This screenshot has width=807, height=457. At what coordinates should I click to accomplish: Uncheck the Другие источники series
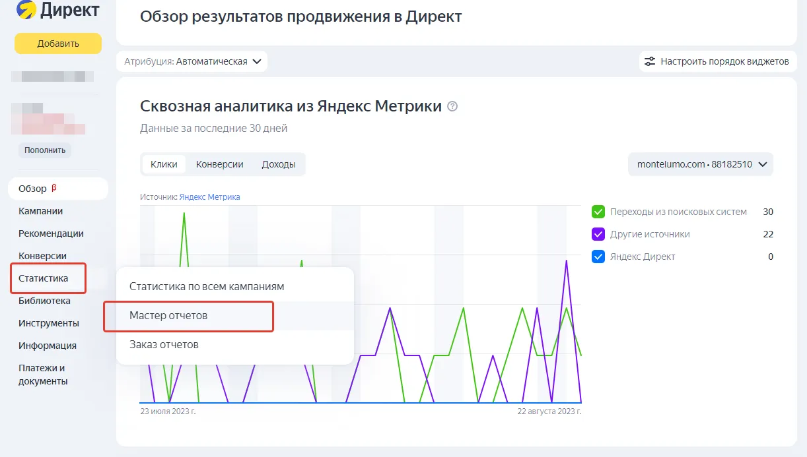[598, 234]
